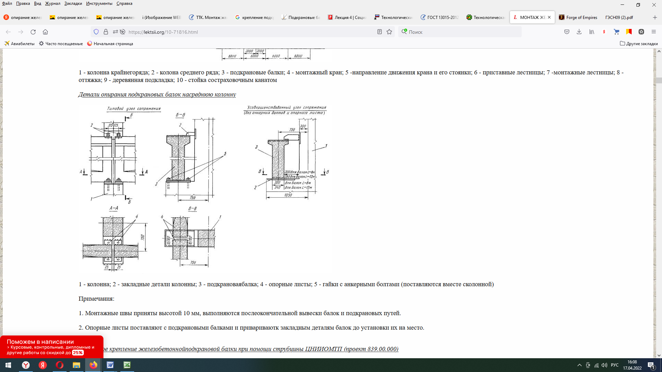
Task: Reload the current page
Action: pyautogui.click(x=33, y=32)
